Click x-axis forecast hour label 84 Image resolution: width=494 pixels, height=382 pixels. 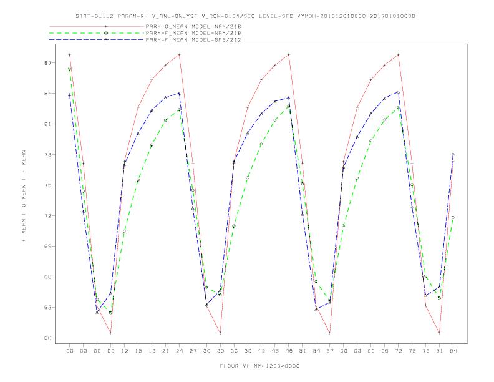tap(453, 351)
